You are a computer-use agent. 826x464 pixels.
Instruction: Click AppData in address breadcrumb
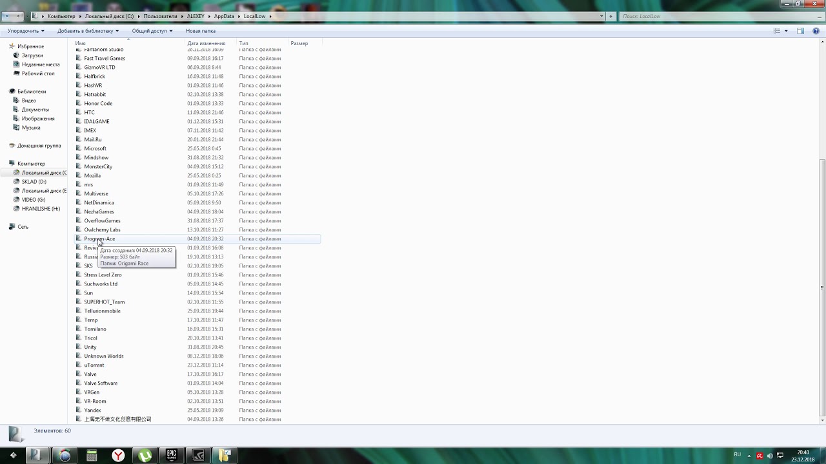coord(224,16)
